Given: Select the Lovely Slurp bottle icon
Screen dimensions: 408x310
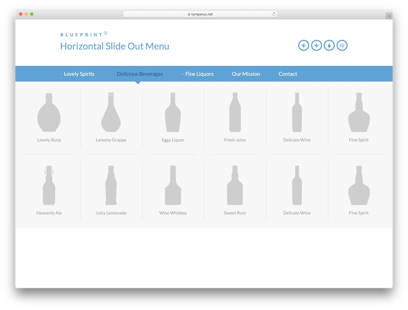Looking at the screenshot, I should tap(49, 112).
